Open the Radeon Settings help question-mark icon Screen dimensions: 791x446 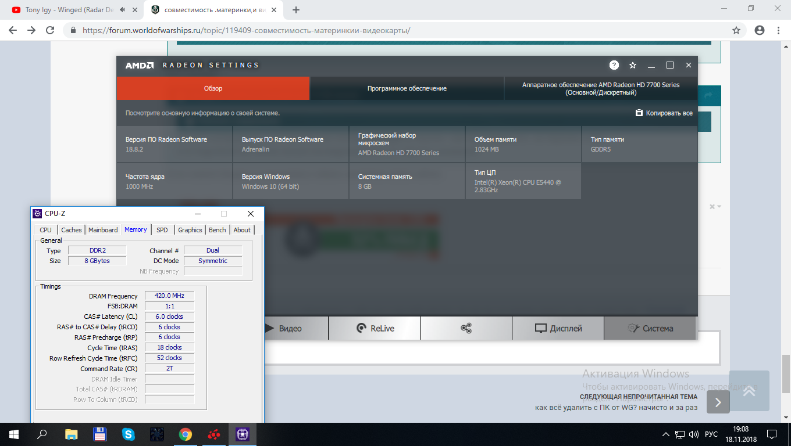[x=614, y=65]
